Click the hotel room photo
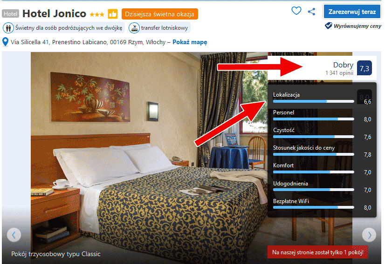The height and width of the screenshot is (264, 385). 147,157
